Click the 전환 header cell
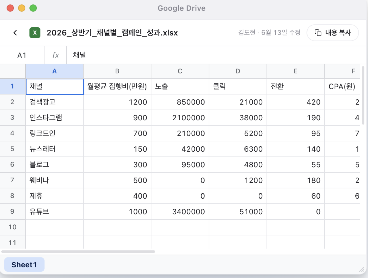This screenshot has width=368, height=278. (x=296, y=86)
